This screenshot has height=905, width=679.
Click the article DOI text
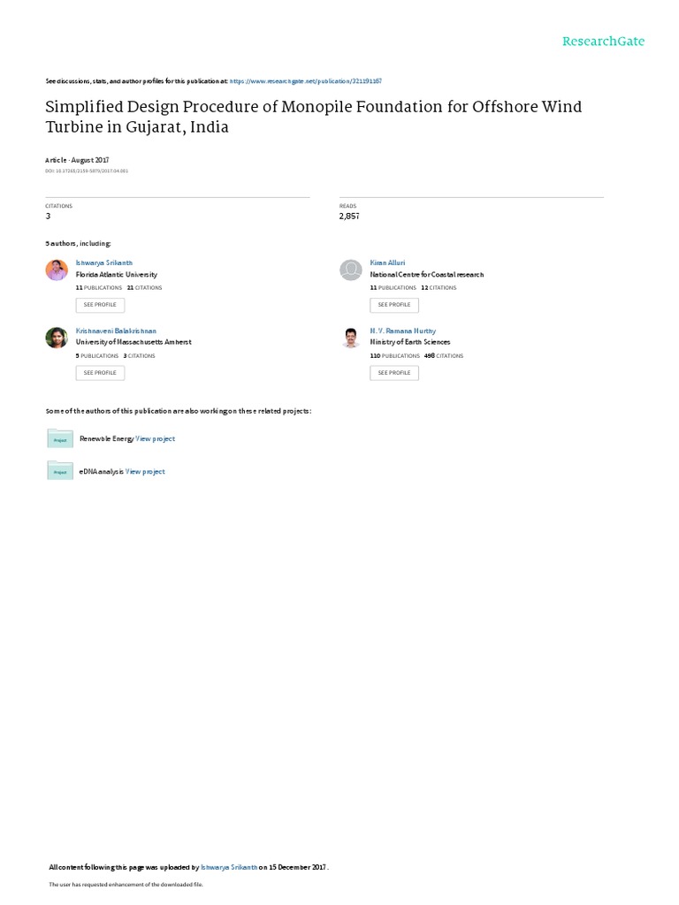87,171
